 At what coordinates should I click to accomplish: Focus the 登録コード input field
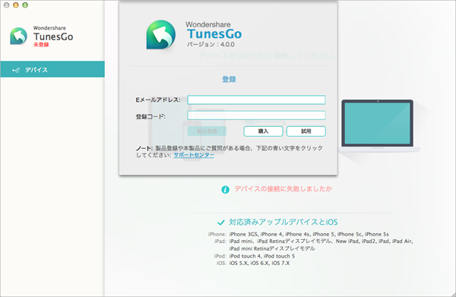point(256,115)
